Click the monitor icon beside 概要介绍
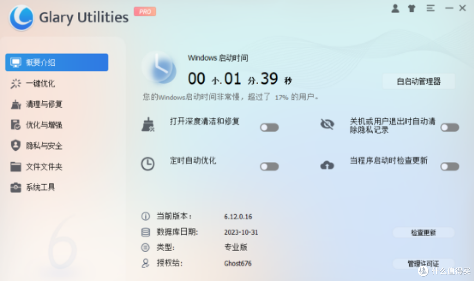The height and width of the screenshot is (281, 475). pyautogui.click(x=16, y=62)
